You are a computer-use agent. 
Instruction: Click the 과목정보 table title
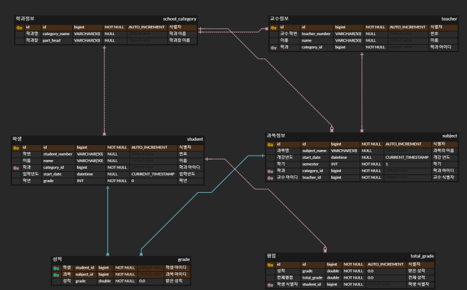pos(276,136)
